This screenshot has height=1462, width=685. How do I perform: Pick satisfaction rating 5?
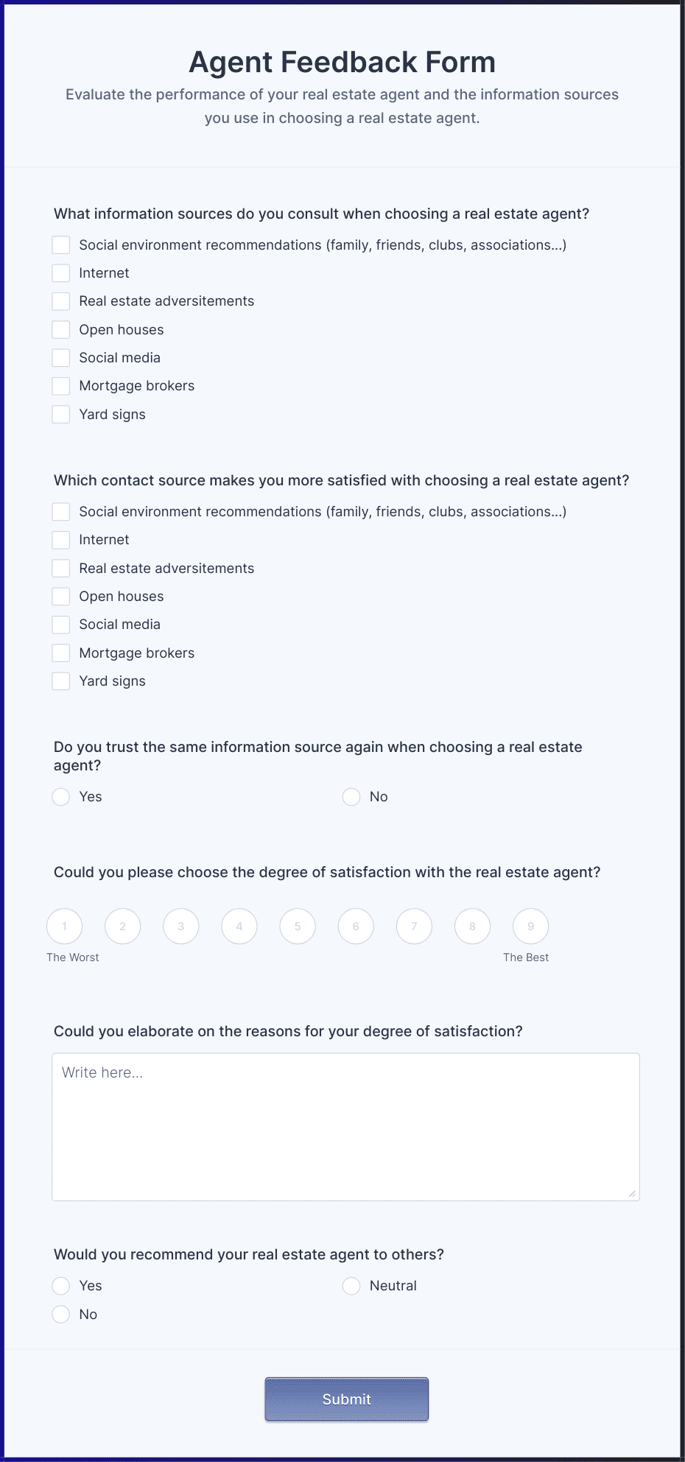(298, 927)
